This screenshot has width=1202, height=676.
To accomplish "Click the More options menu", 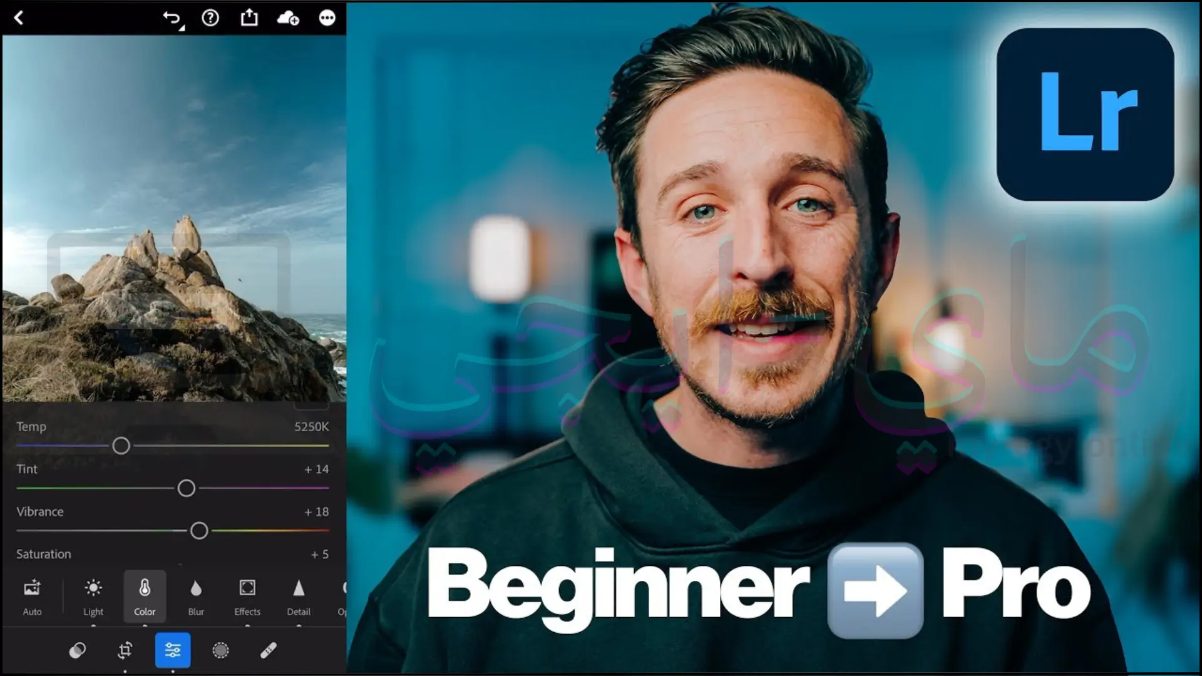I will (328, 18).
